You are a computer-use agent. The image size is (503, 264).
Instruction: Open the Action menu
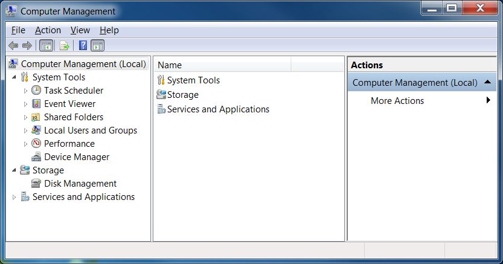click(x=48, y=30)
